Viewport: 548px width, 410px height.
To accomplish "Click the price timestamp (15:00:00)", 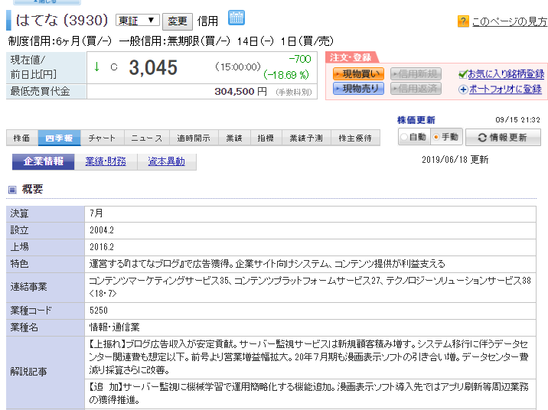I will pos(238,67).
